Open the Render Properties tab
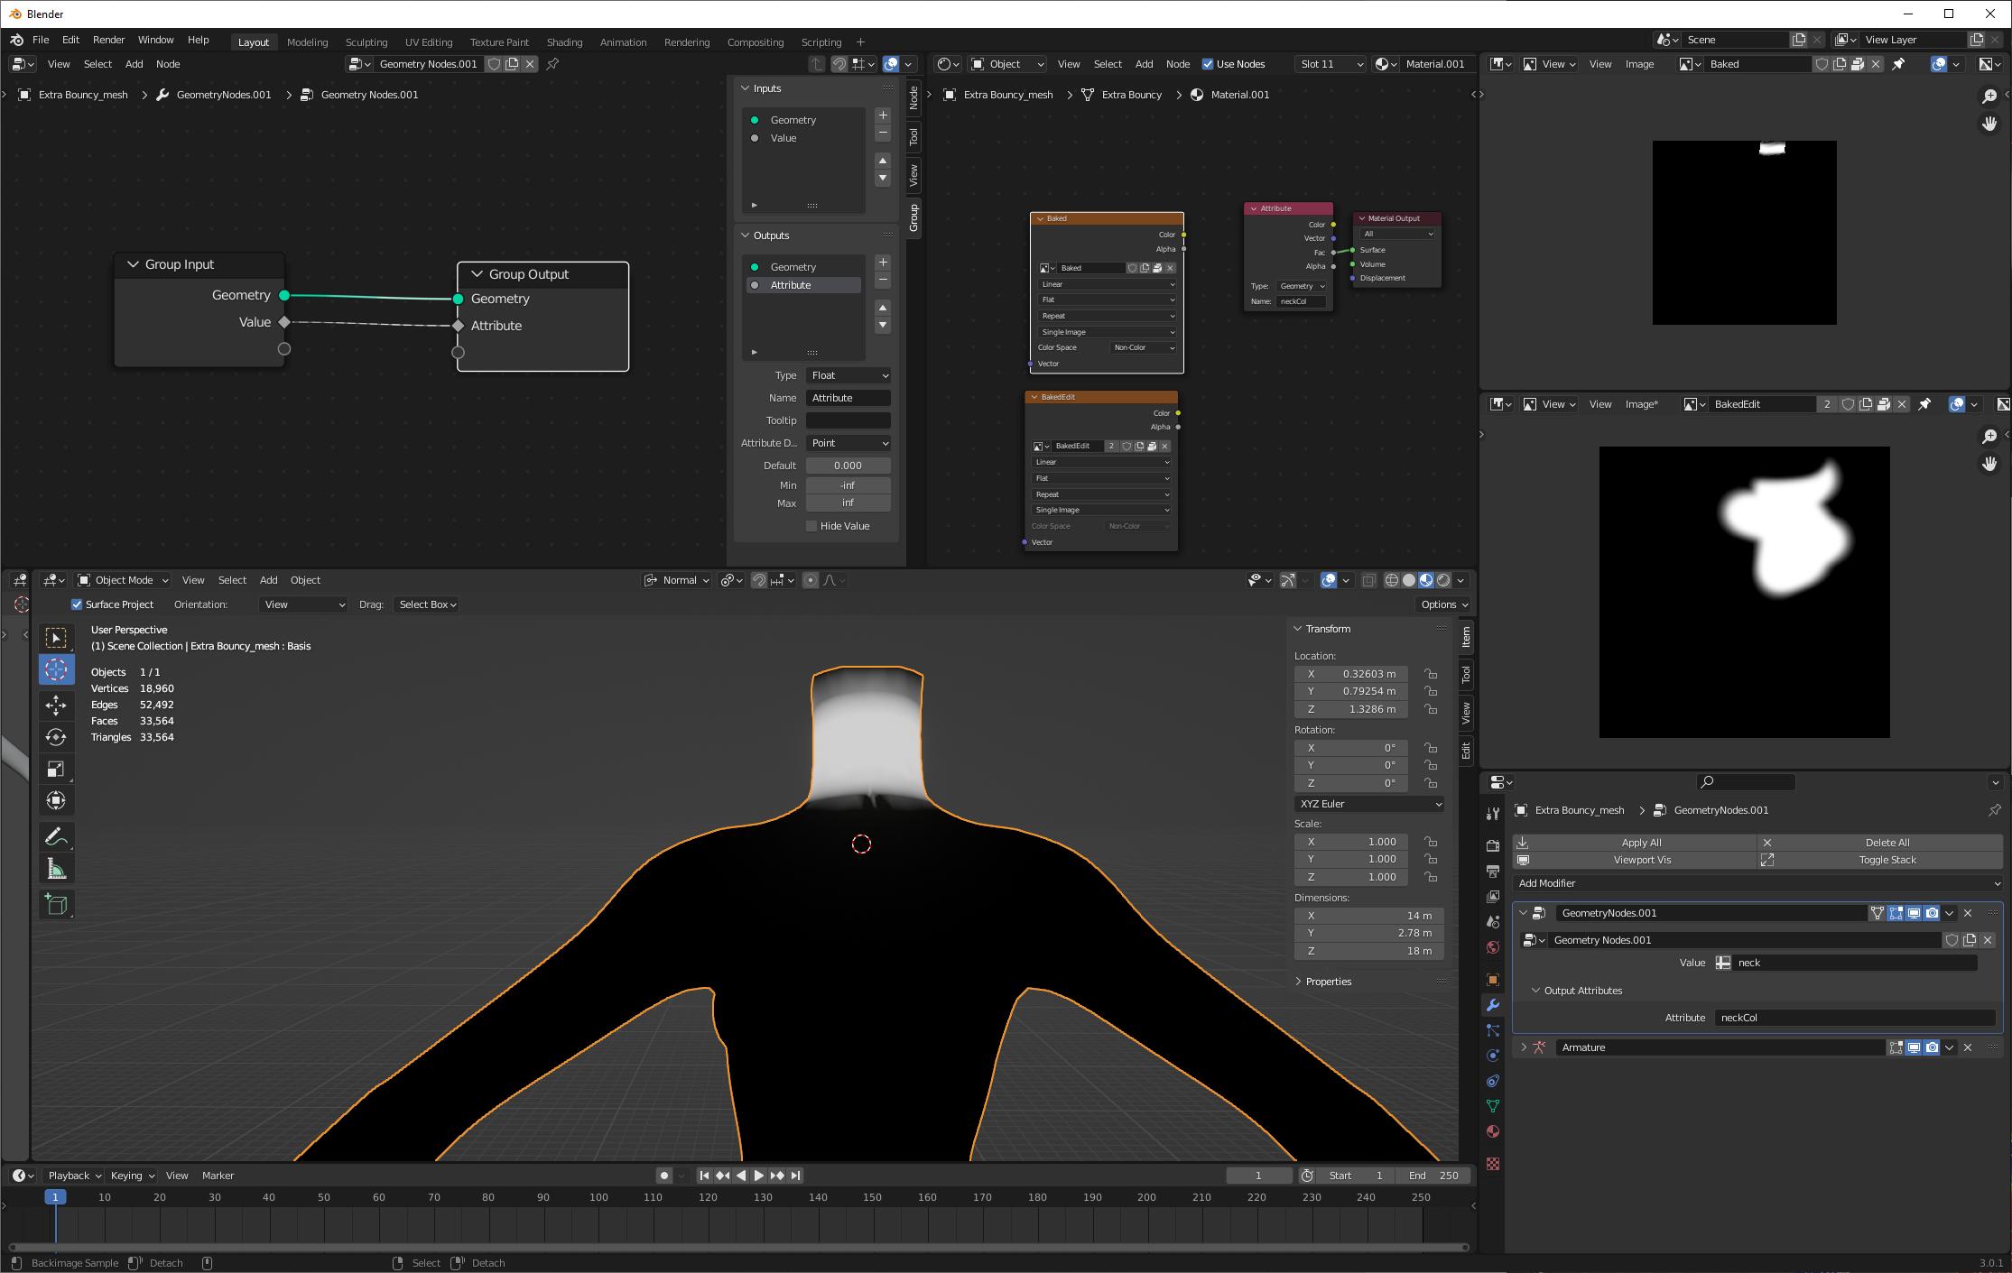 click(1493, 847)
